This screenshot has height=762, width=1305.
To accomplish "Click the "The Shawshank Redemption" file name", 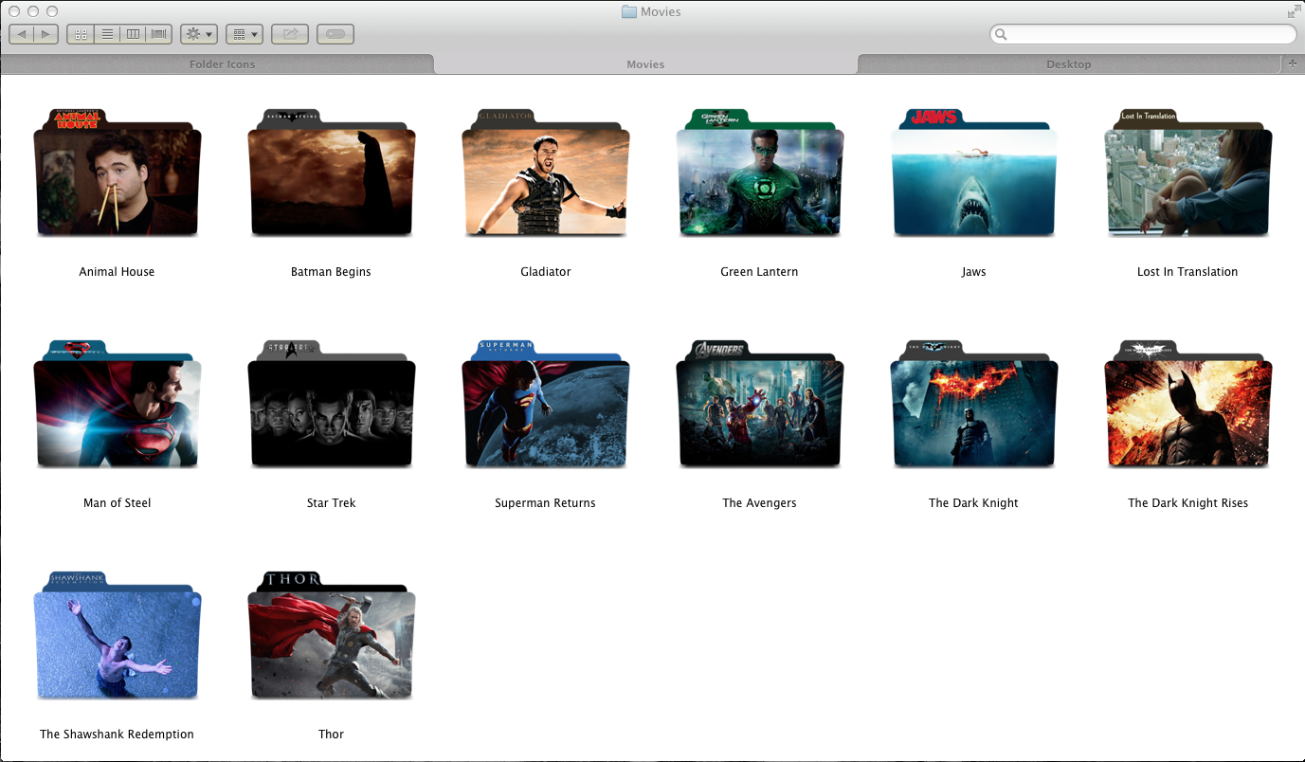I will [117, 735].
